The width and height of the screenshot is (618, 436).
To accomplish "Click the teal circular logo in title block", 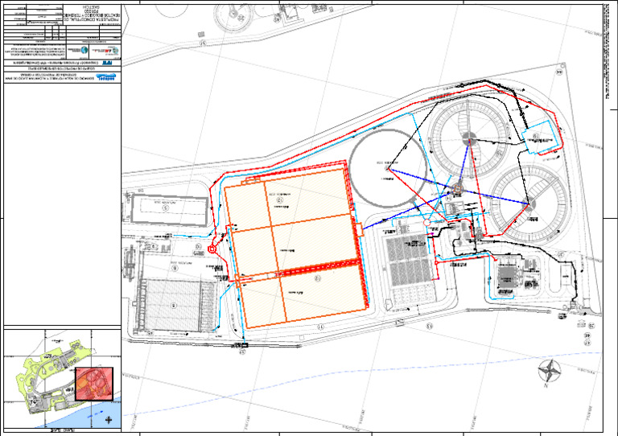I will tap(84, 51).
